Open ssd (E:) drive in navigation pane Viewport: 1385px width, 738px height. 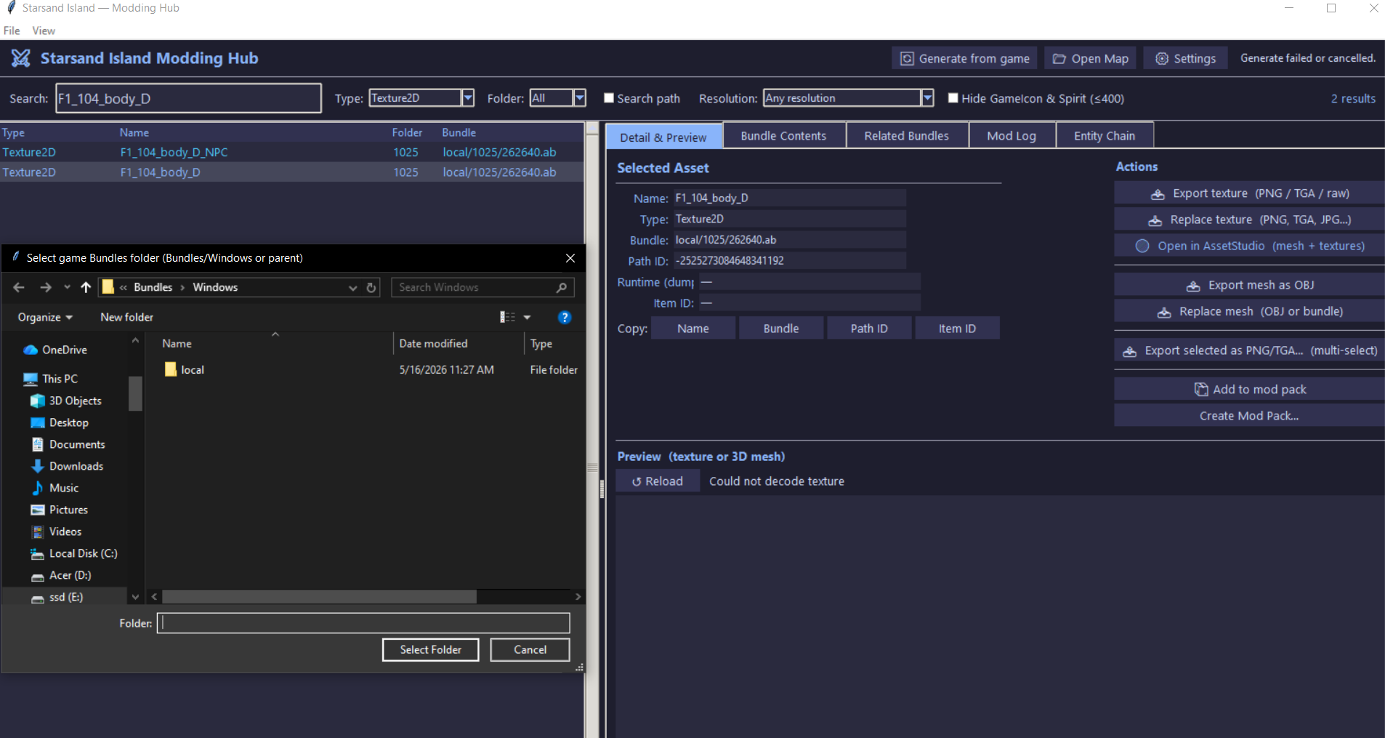65,597
